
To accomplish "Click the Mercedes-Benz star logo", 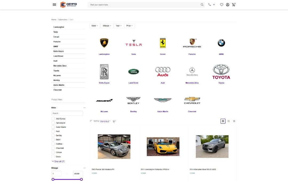I will click(x=192, y=72).
